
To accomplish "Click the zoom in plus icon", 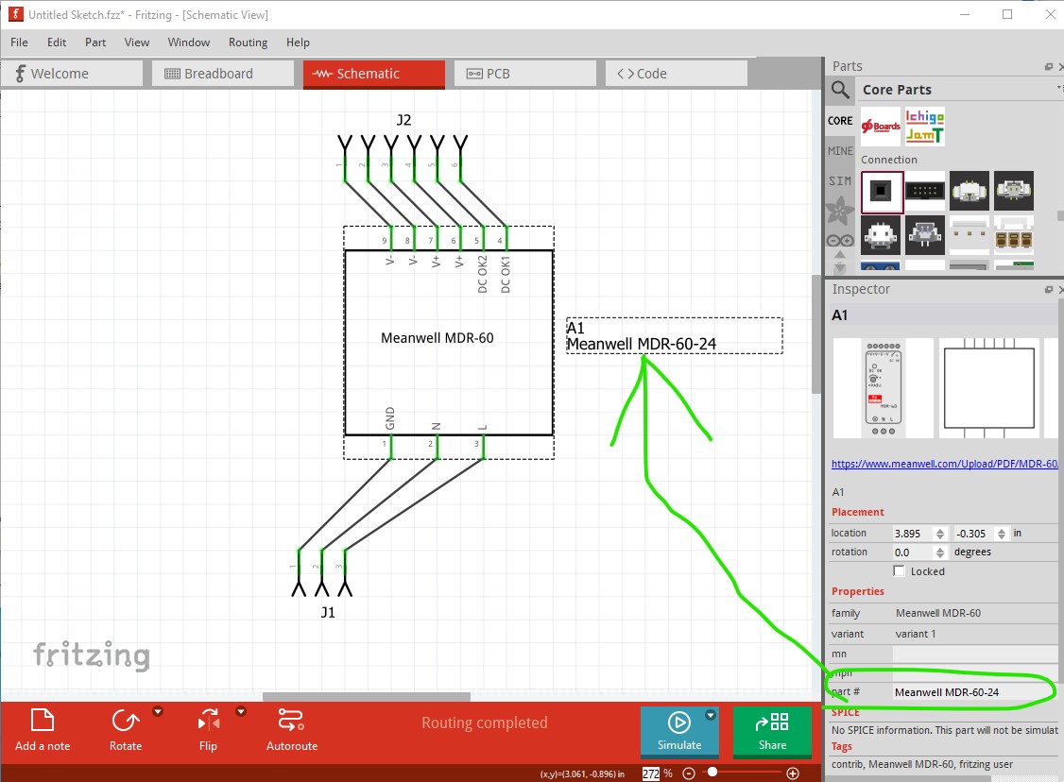I will tap(793, 773).
